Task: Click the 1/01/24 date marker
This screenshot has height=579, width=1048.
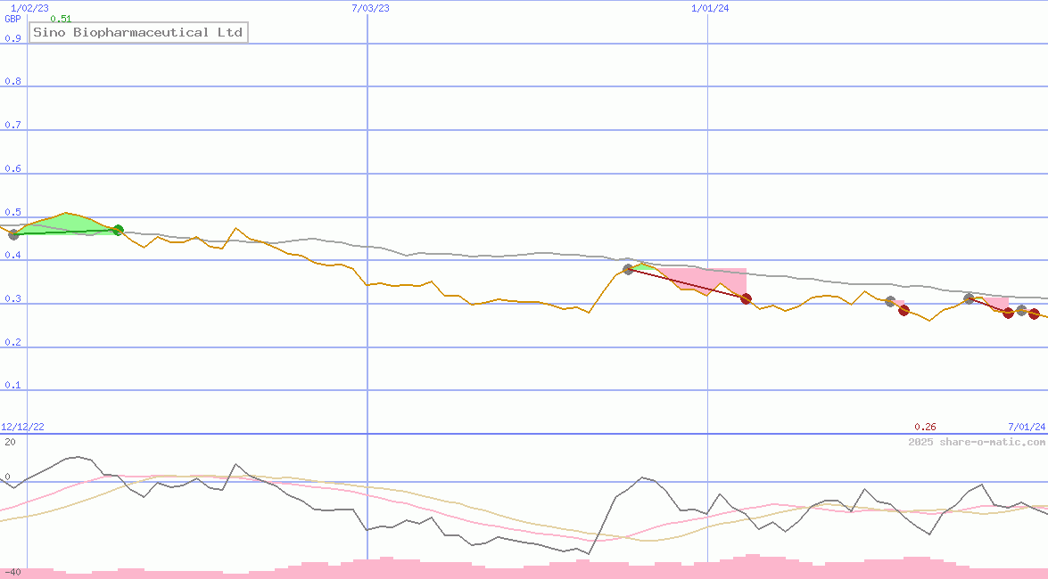Action: pos(708,7)
